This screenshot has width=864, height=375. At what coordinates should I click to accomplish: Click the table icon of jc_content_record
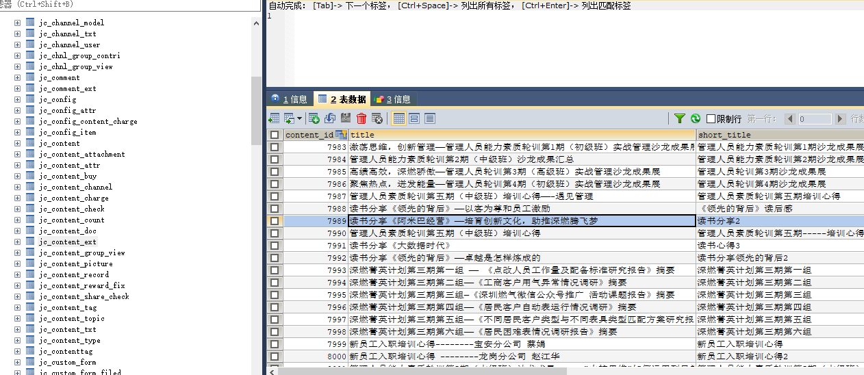(30, 274)
